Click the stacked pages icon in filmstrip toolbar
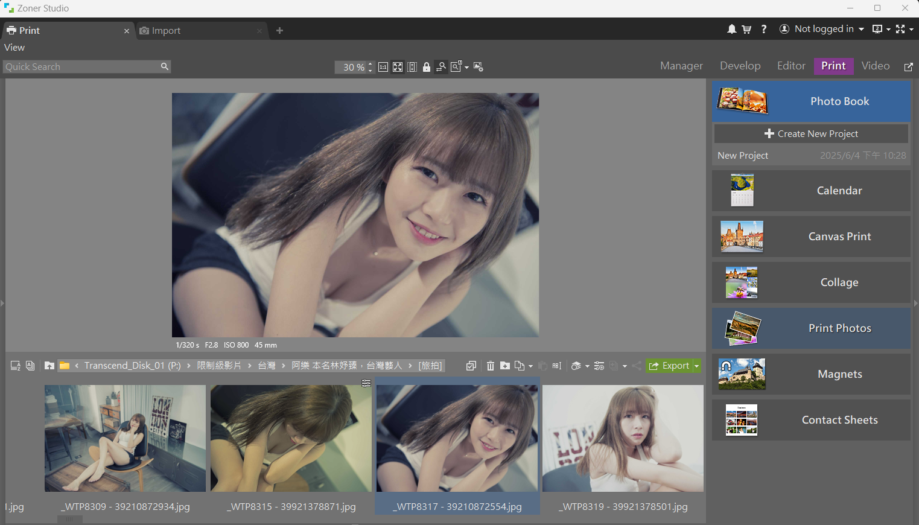Viewport: 919px width, 525px height. [x=30, y=366]
